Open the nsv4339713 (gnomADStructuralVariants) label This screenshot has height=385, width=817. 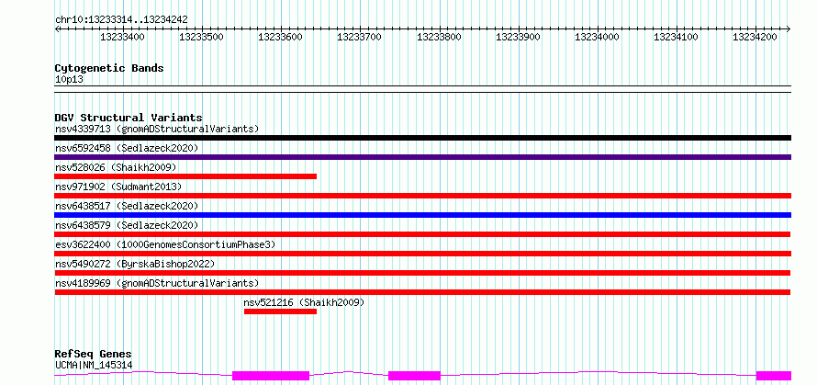coord(157,129)
